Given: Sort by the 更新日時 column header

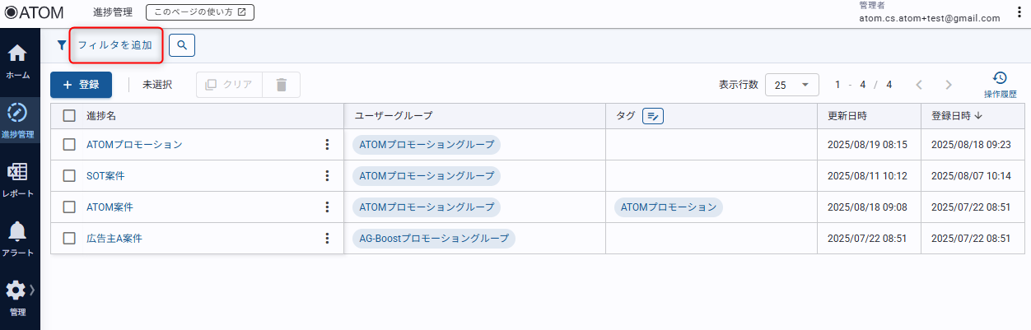Looking at the screenshot, I should click(847, 116).
